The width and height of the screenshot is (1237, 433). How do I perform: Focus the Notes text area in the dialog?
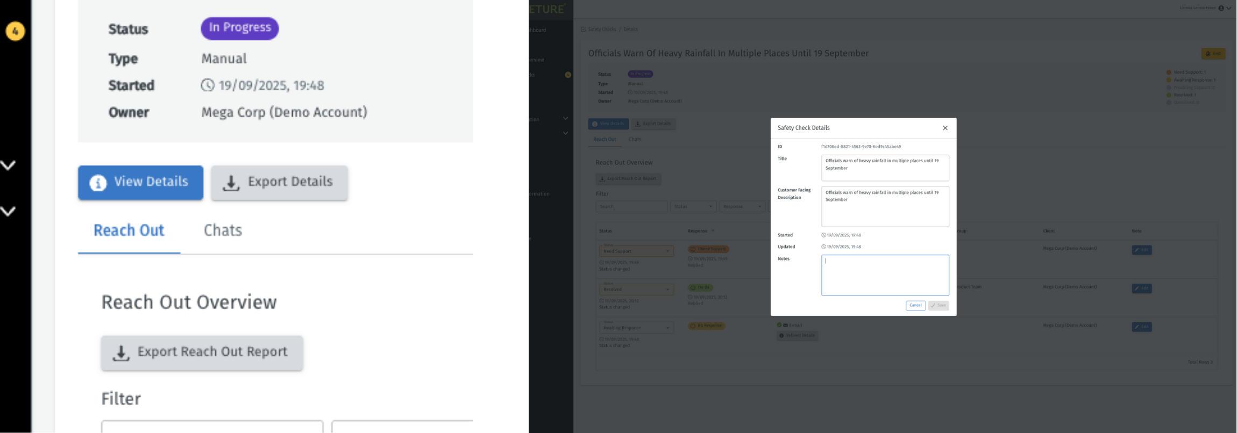pos(885,275)
